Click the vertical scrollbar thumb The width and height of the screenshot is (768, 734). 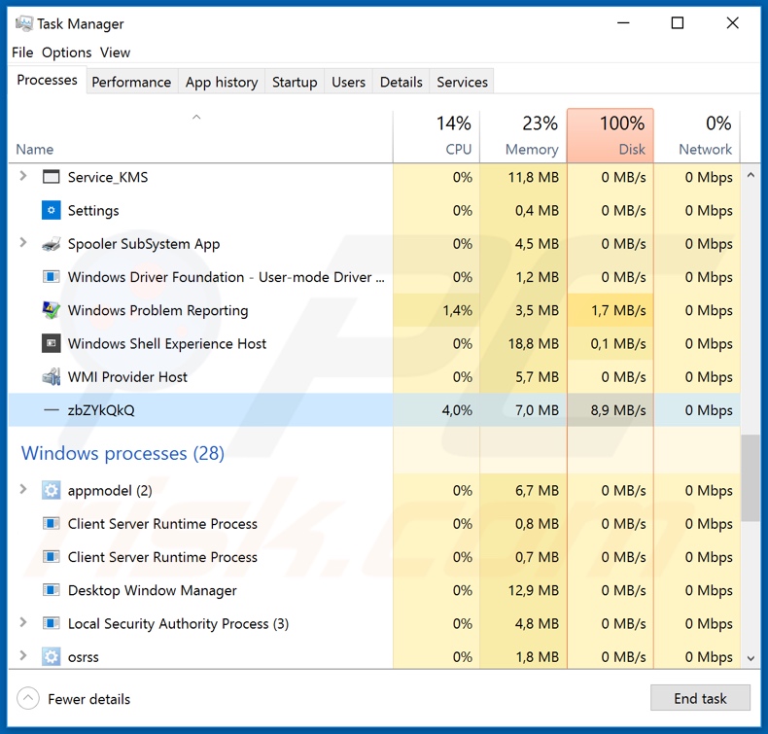click(751, 478)
